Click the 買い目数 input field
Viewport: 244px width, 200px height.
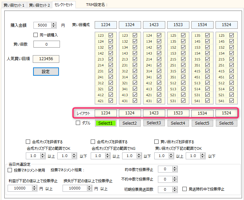[46, 44]
